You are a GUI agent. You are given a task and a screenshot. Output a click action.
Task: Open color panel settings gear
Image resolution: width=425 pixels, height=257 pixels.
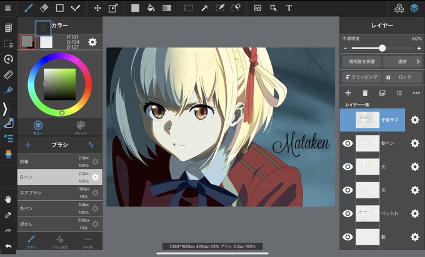(x=92, y=42)
